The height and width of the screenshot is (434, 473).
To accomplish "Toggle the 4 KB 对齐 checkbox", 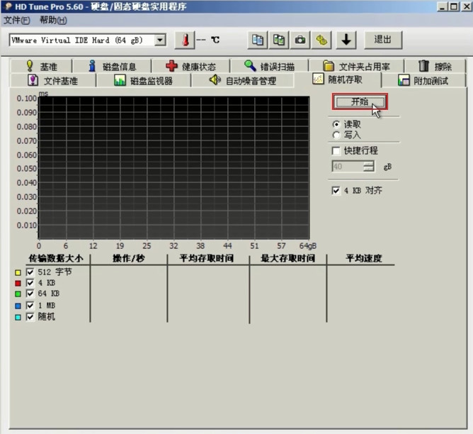I will pos(336,191).
